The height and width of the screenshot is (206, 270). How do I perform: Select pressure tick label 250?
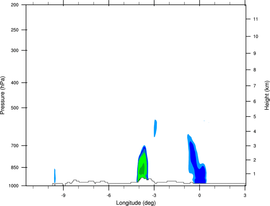[x=15, y=30]
